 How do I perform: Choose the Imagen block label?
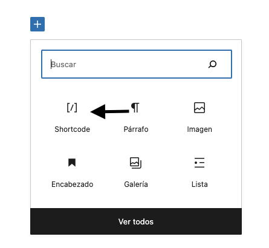click(199, 129)
